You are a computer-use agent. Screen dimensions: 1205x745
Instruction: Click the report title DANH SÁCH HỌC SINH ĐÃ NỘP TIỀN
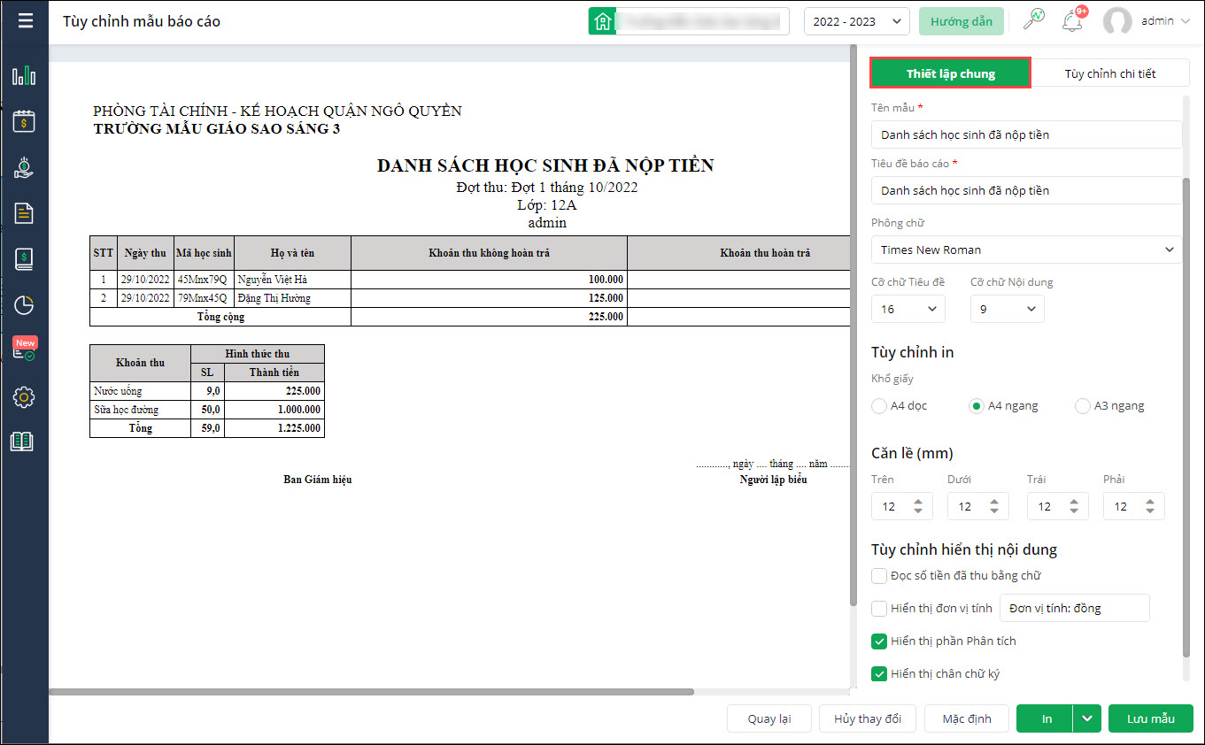pyautogui.click(x=545, y=165)
